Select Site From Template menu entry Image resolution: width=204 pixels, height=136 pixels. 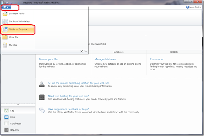18,29
